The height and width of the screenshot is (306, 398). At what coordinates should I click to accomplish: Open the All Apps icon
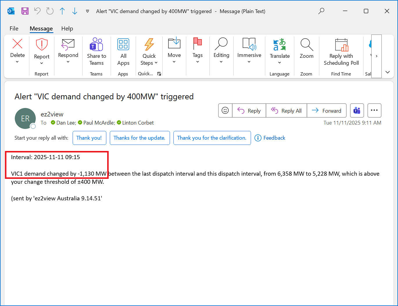[123, 45]
